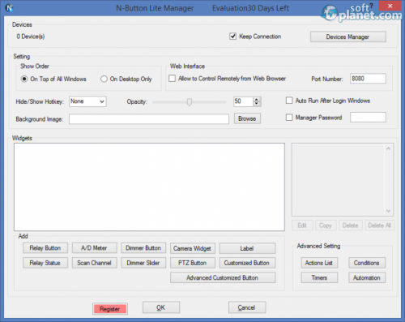Confirm with the OK button
Viewport: 405px width, 322px height.
click(161, 307)
